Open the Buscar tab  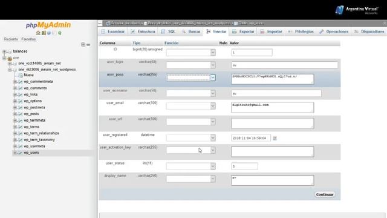[x=191, y=31]
